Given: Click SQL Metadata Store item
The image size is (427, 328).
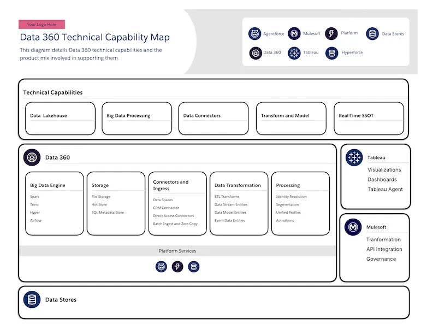Looking at the screenshot, I should (108, 213).
